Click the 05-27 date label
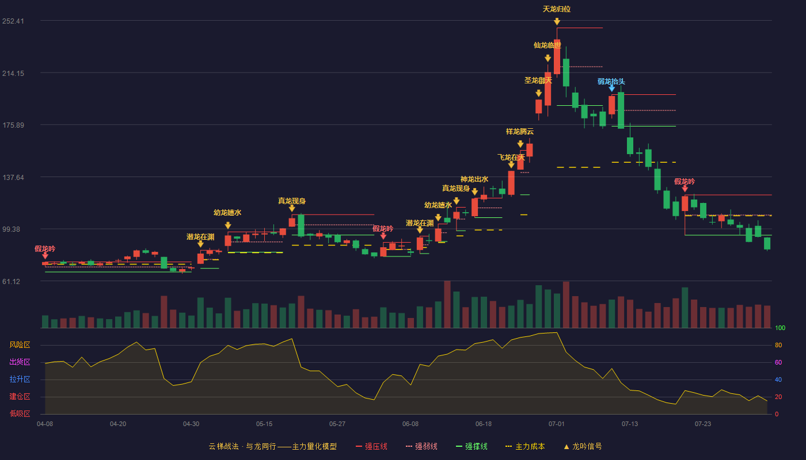This screenshot has width=806, height=460. click(337, 424)
